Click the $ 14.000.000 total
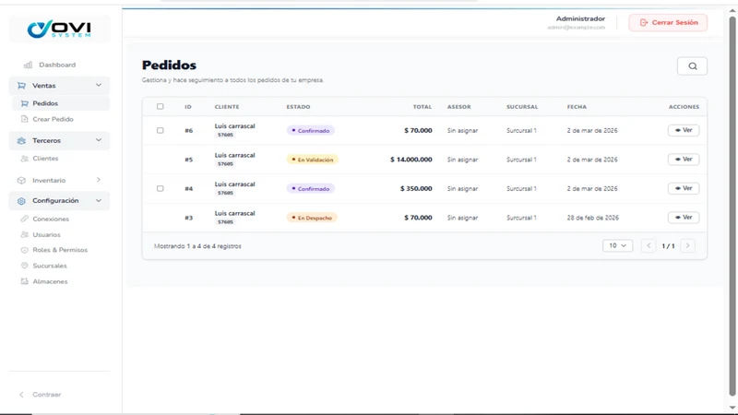738x415 pixels. [411, 160]
